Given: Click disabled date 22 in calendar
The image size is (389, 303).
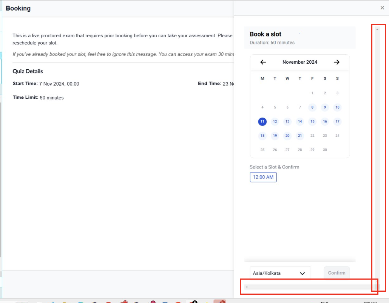Looking at the screenshot, I should [312, 136].
